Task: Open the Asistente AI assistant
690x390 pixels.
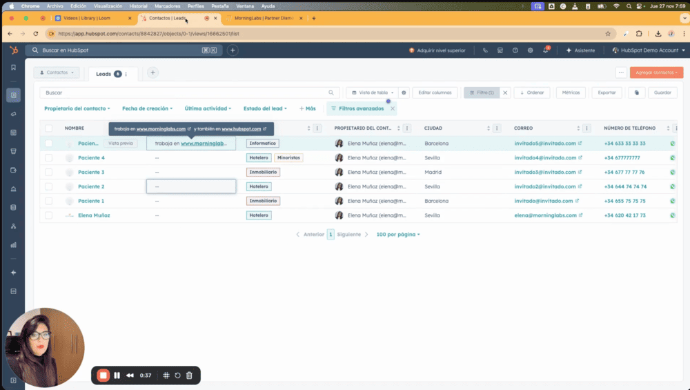Action: 580,50
